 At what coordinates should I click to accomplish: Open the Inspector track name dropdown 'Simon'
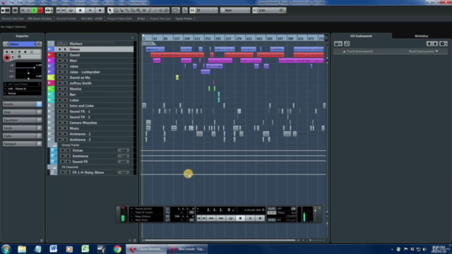[x=22, y=44]
